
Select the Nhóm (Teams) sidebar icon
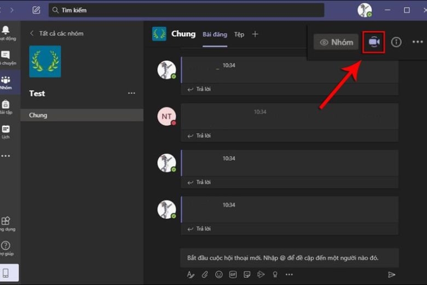[x=6, y=82]
